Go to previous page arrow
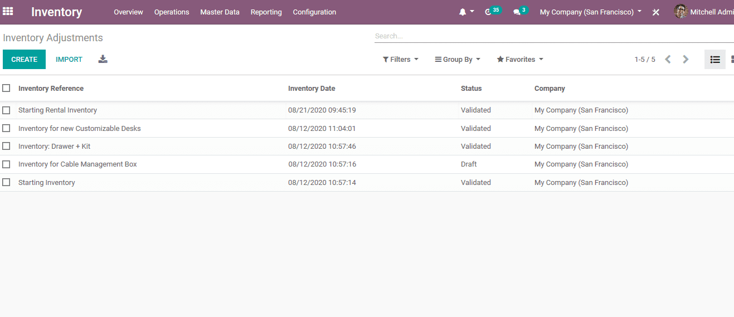This screenshot has width=734, height=317. click(668, 59)
